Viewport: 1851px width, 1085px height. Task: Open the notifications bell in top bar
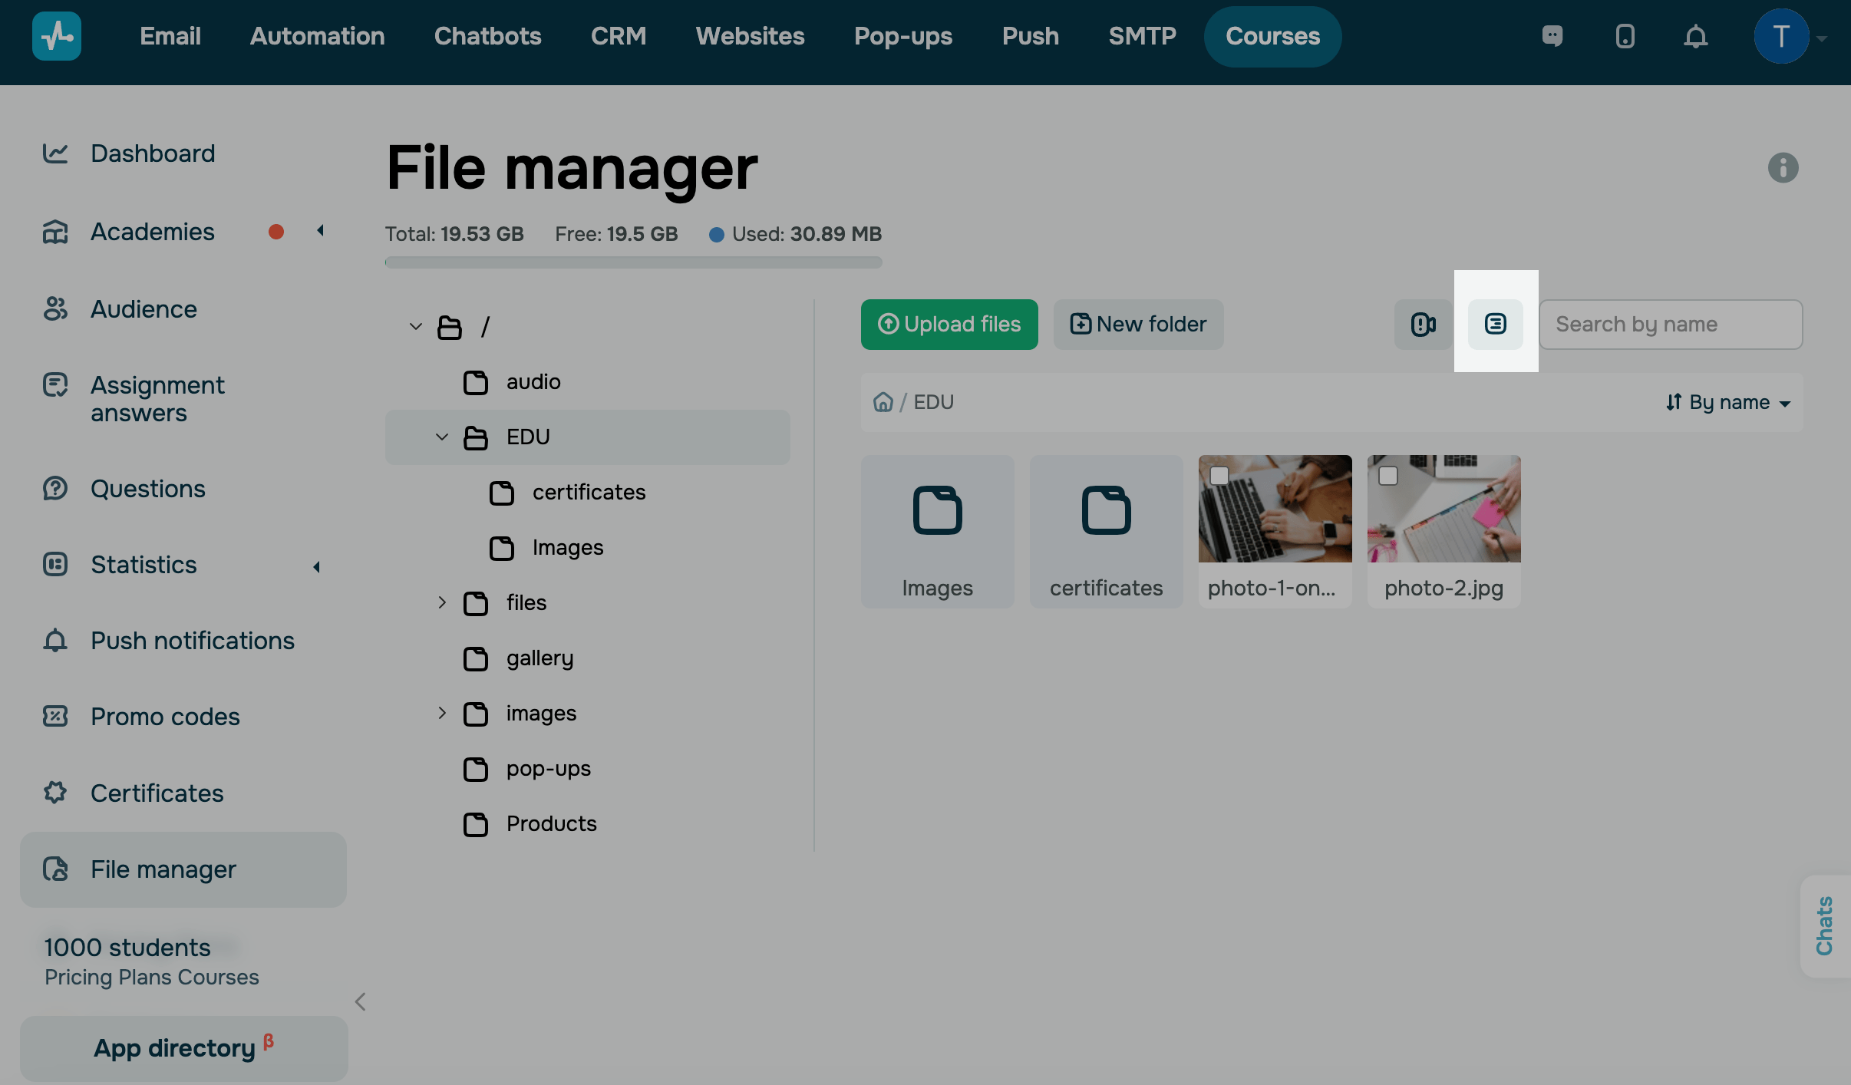[1695, 36]
